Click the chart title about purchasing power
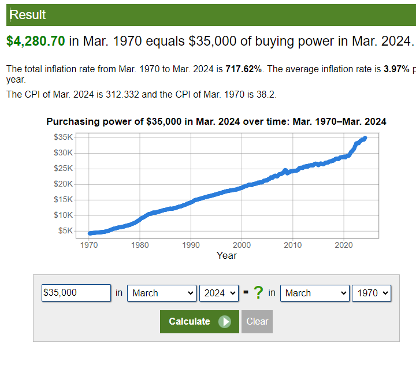Screen dimensions: 416x372 pyautogui.click(x=216, y=121)
